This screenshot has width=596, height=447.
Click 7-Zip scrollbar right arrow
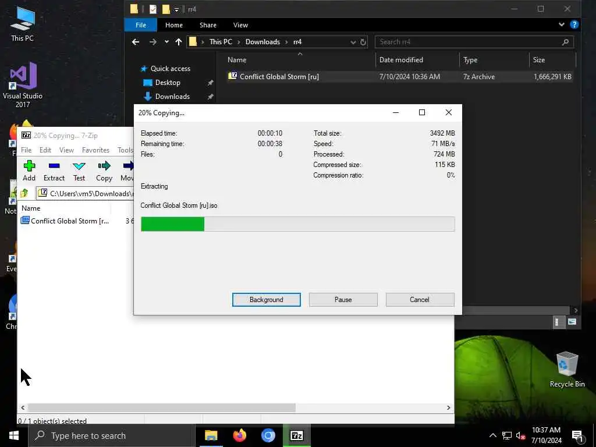click(x=449, y=407)
